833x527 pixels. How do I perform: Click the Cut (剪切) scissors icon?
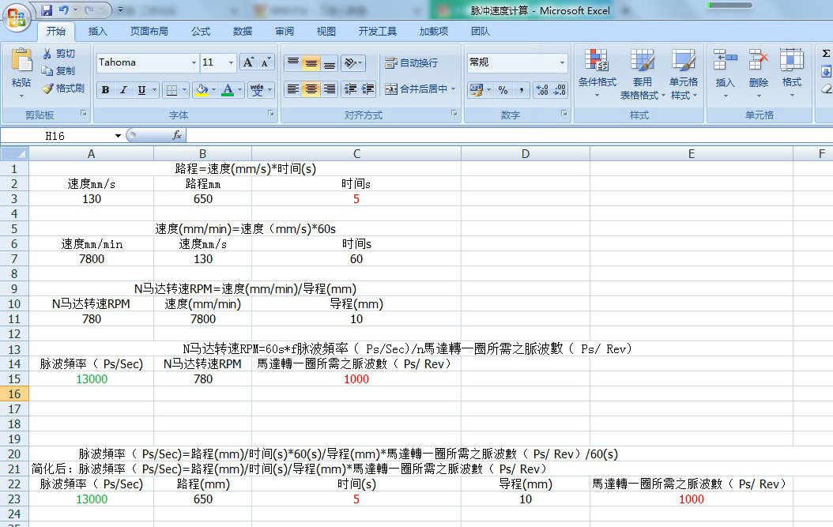point(47,54)
